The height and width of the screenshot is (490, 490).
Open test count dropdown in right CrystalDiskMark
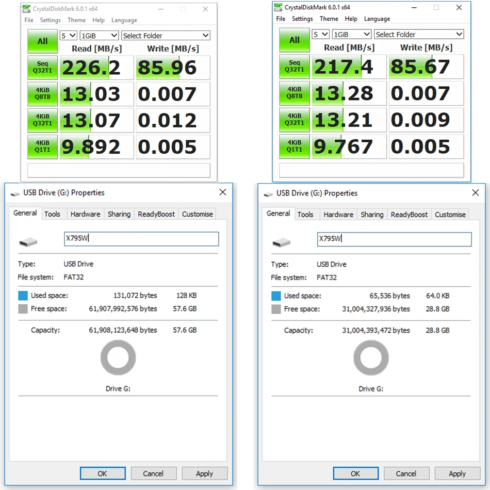coord(321,34)
